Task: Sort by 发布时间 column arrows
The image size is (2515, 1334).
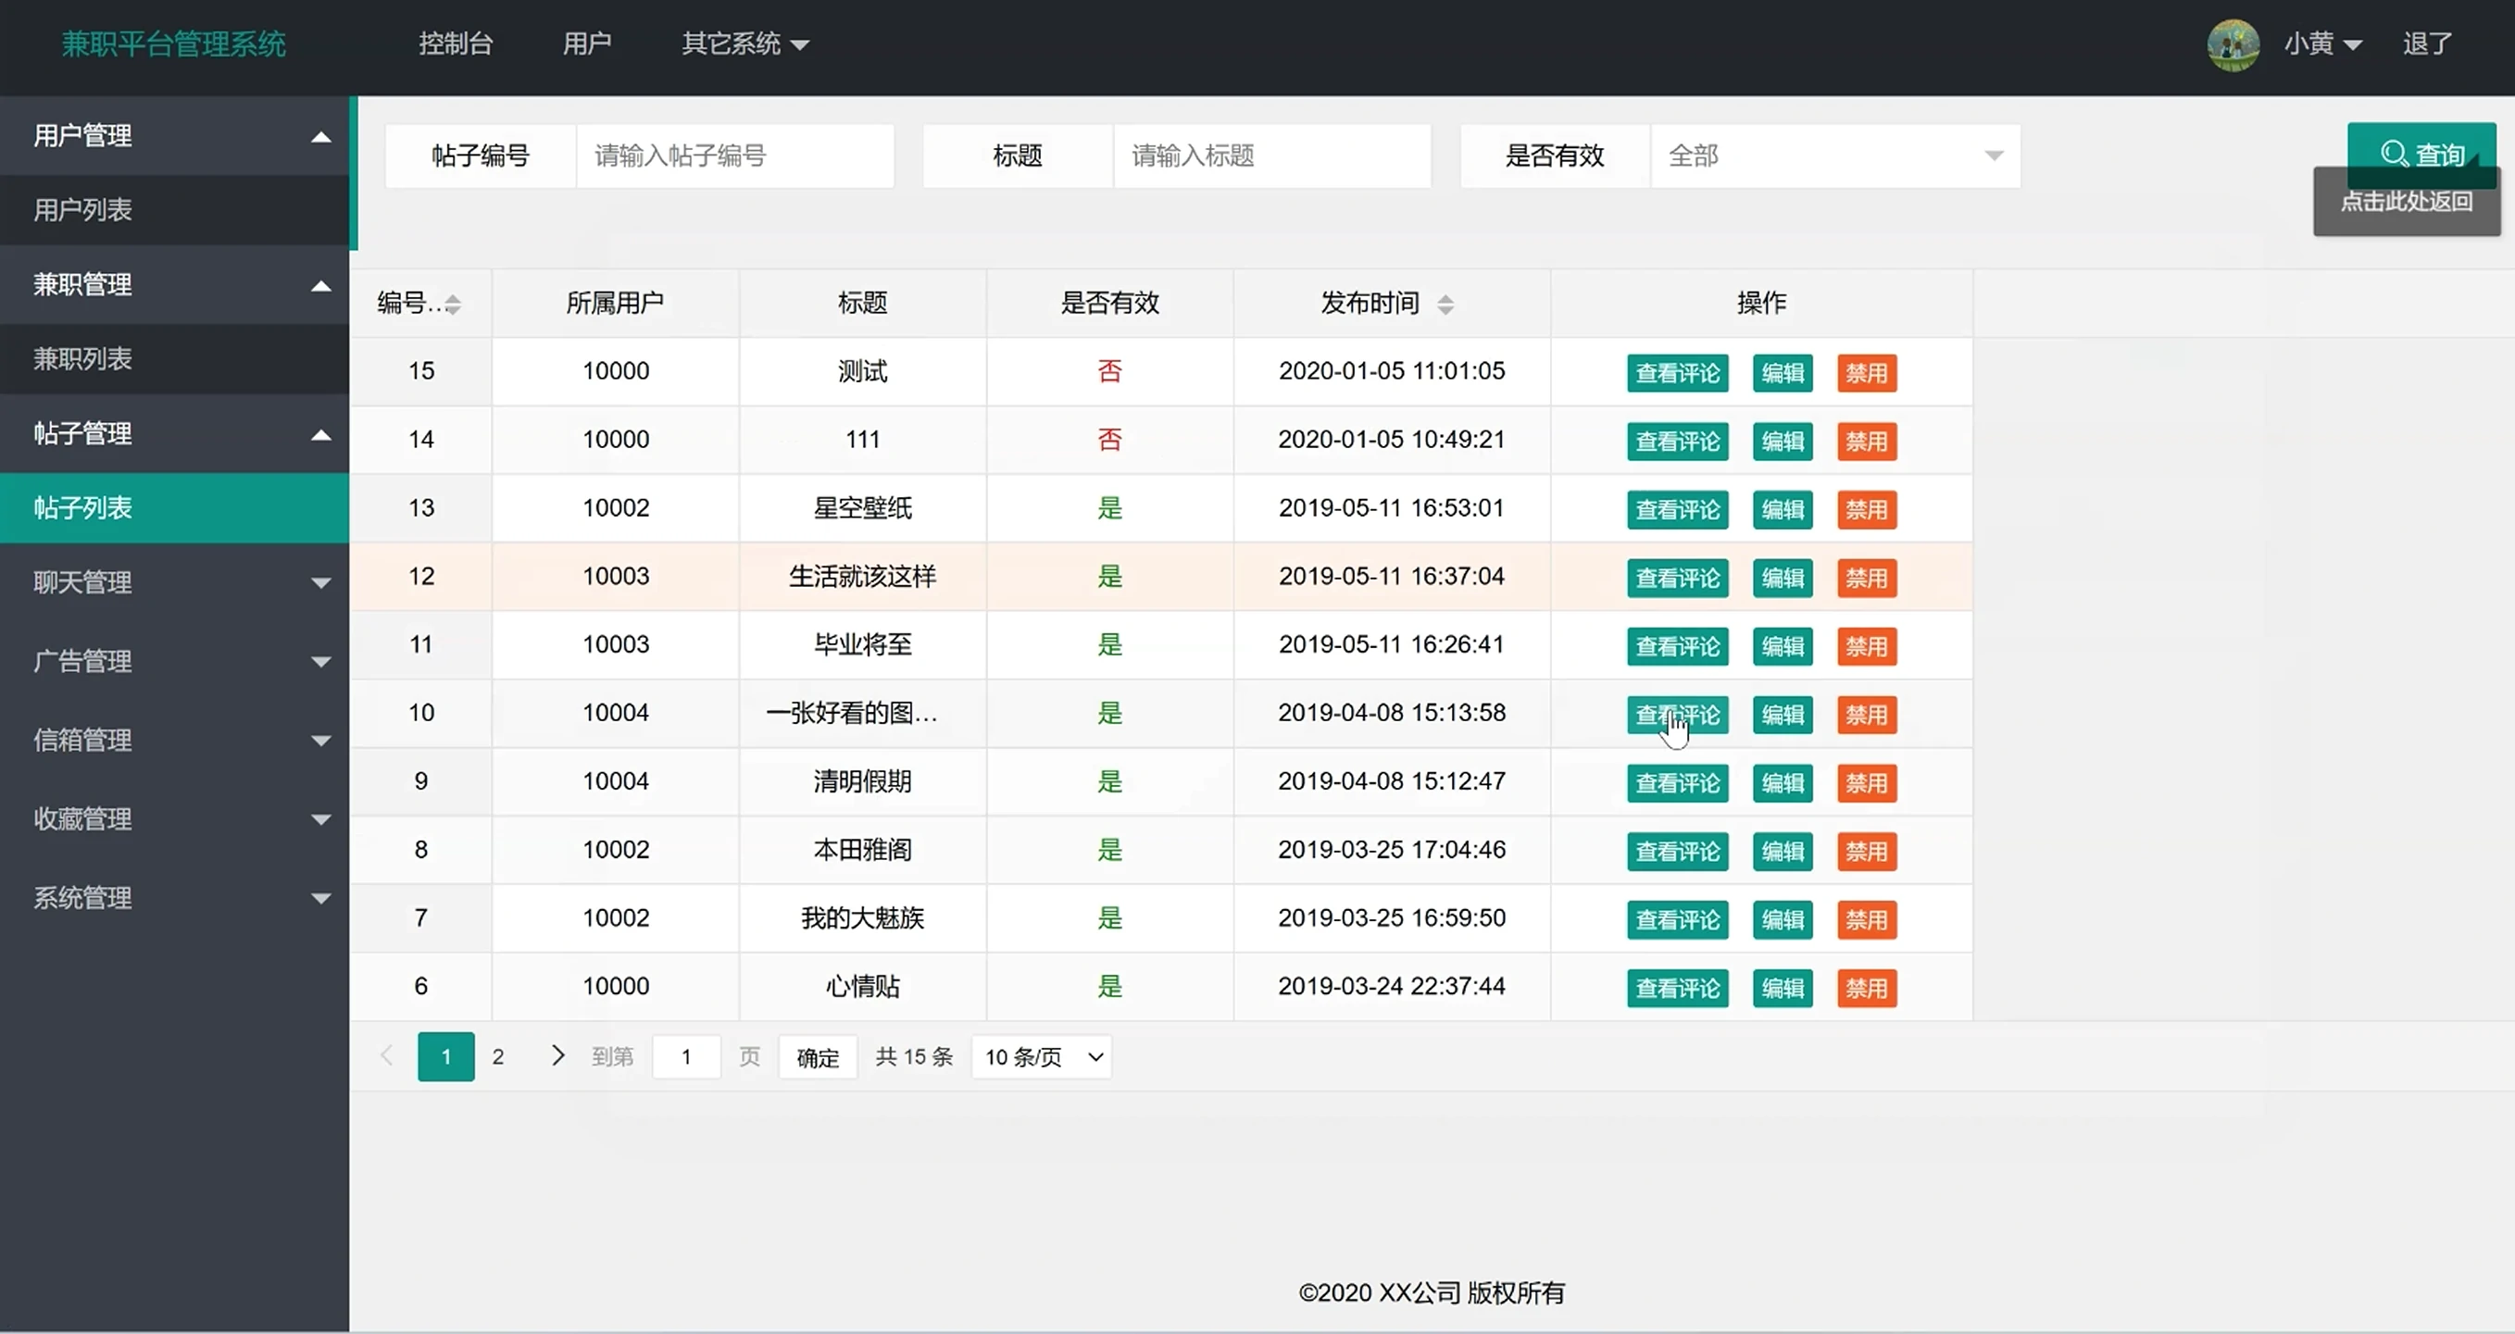Action: point(1445,304)
